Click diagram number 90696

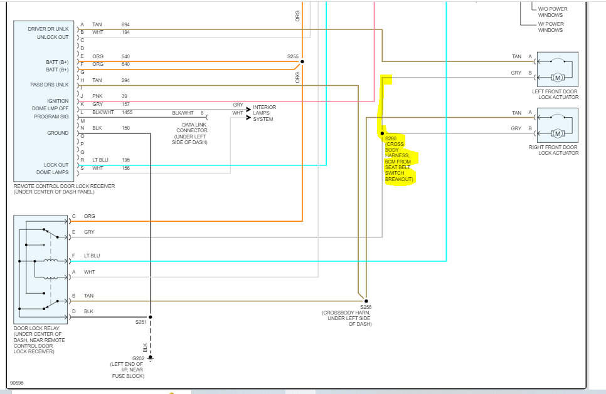16,383
